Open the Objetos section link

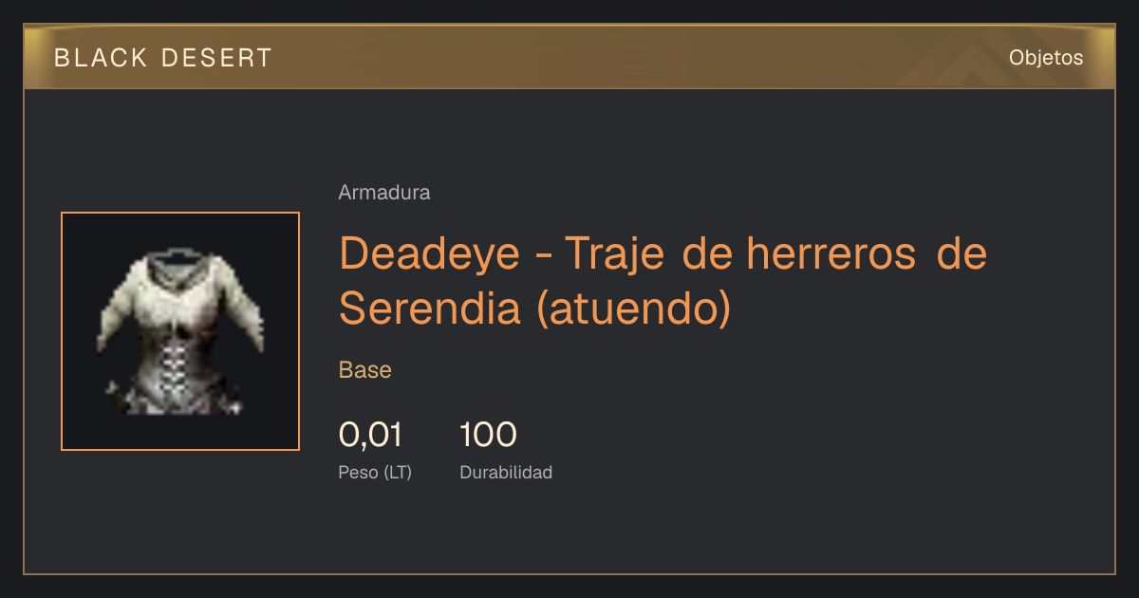(1046, 58)
